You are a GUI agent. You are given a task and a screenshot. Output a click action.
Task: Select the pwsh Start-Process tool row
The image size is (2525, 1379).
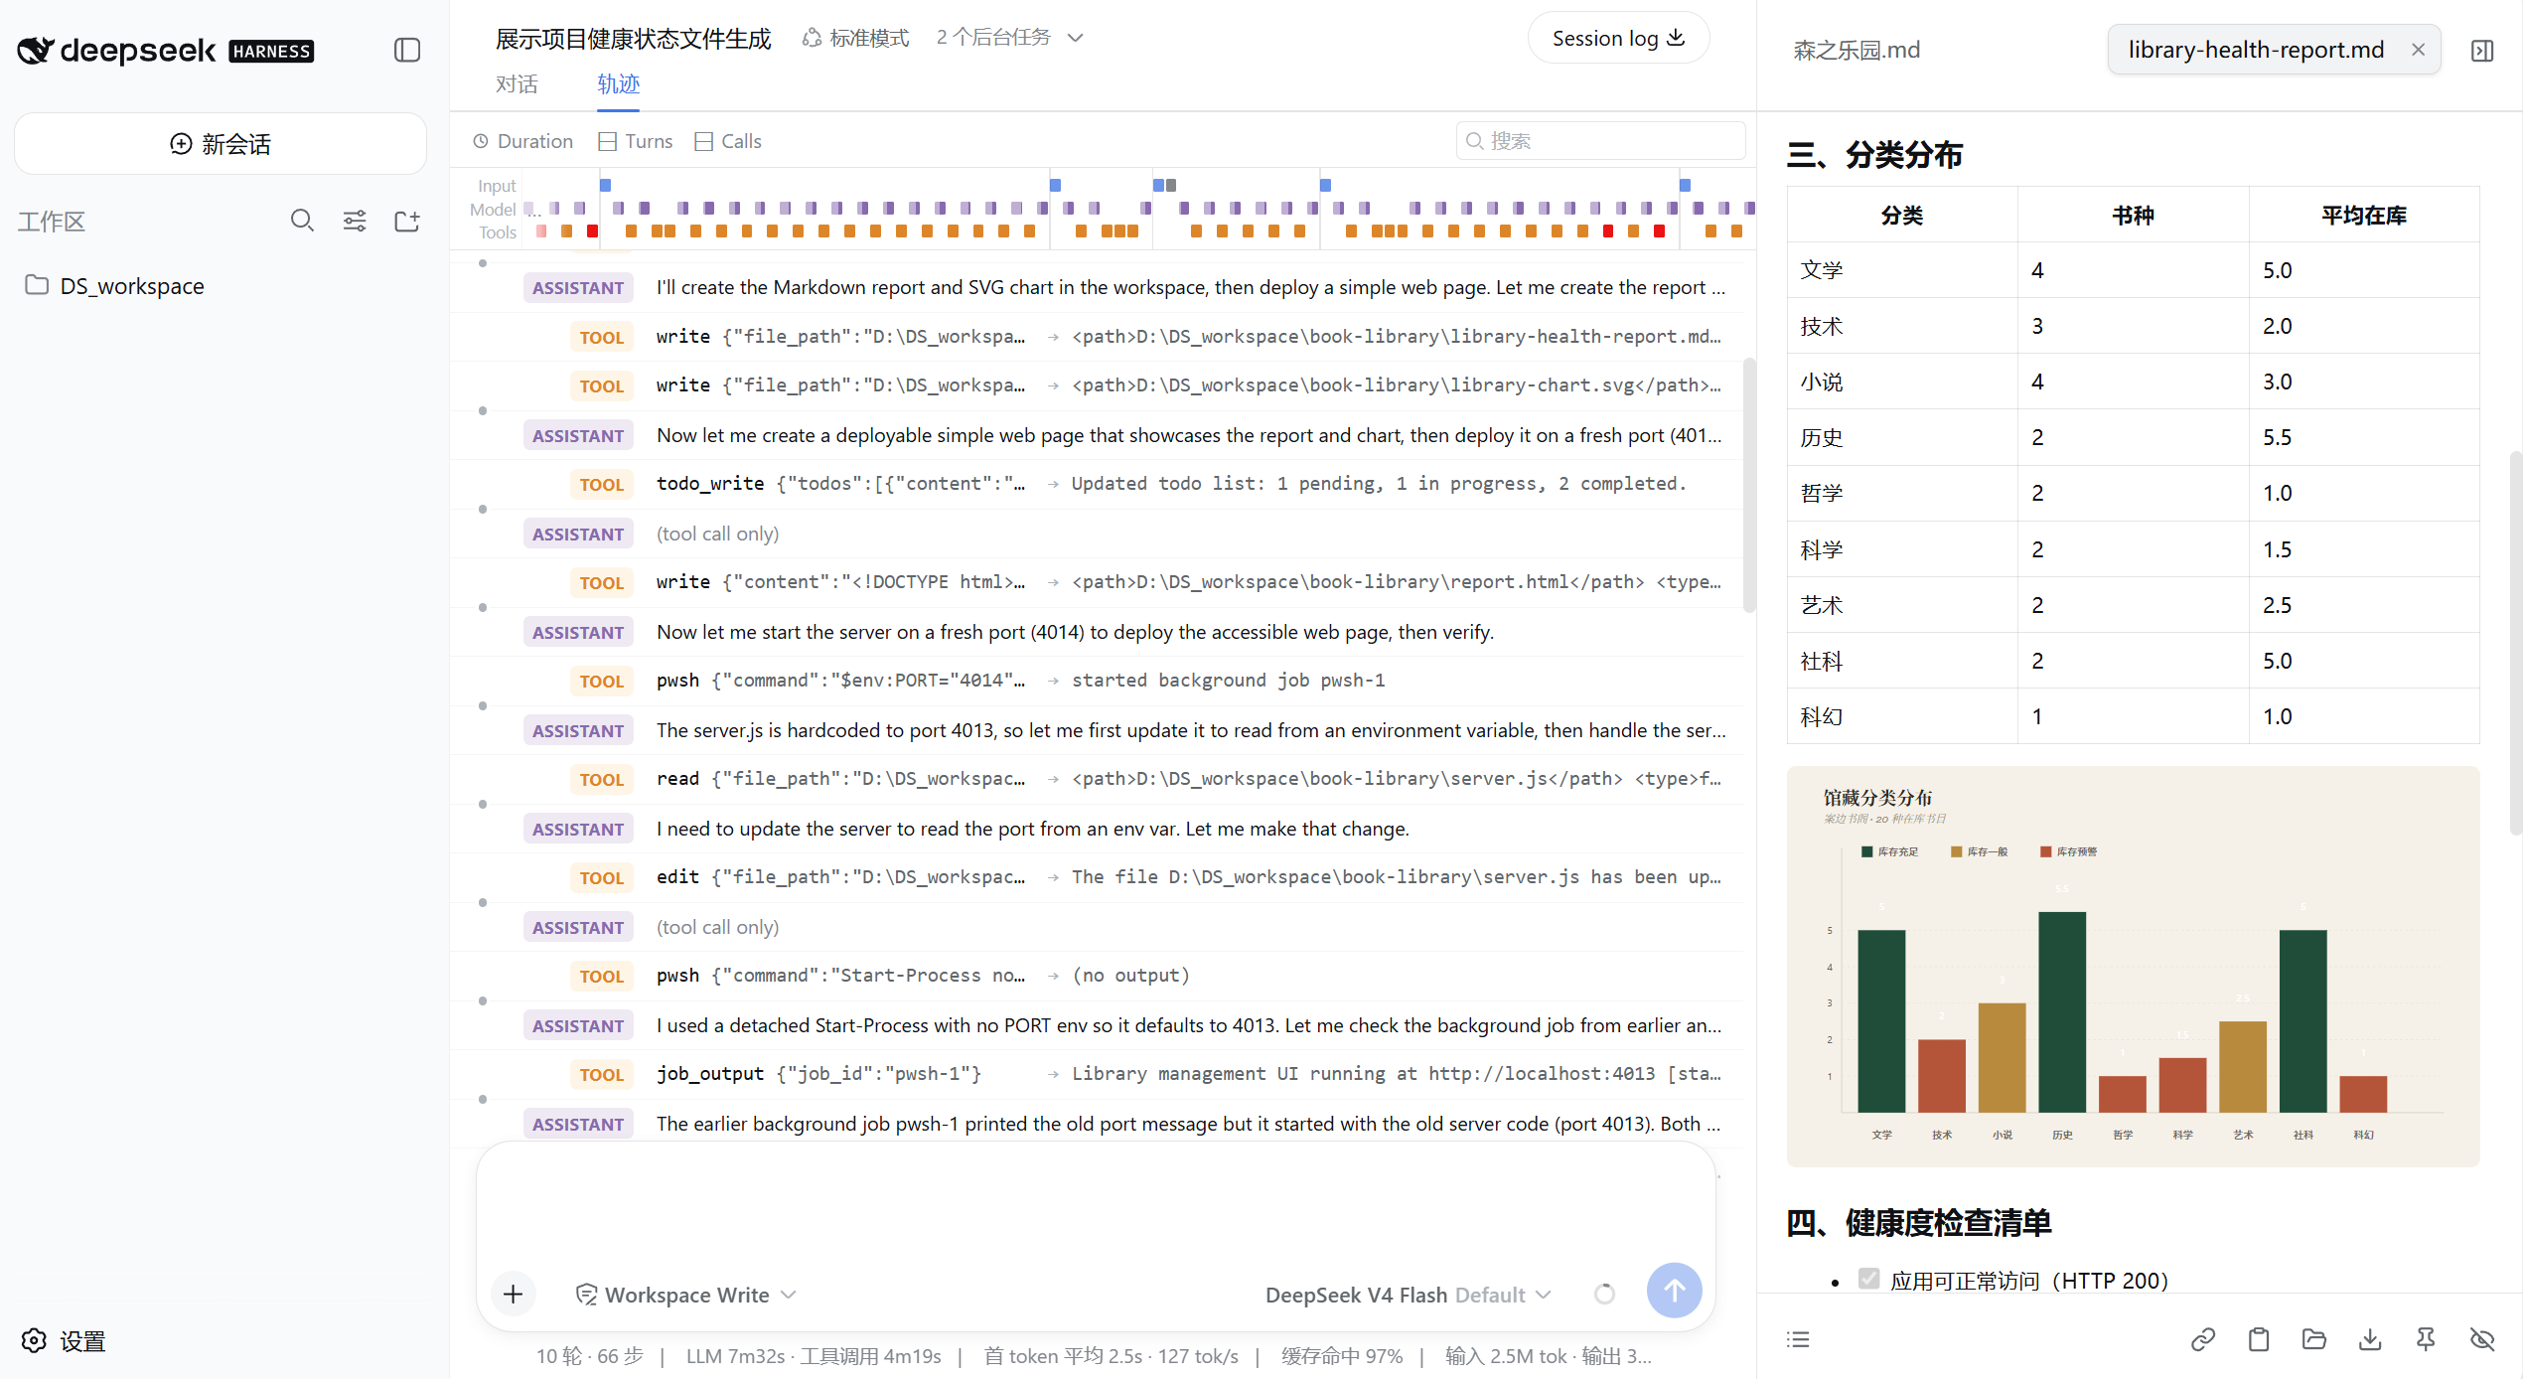[1097, 976]
